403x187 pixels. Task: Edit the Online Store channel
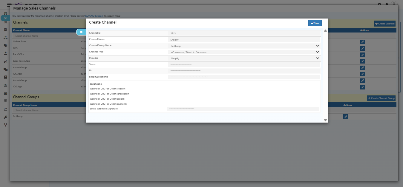pyautogui.click(x=362, y=42)
